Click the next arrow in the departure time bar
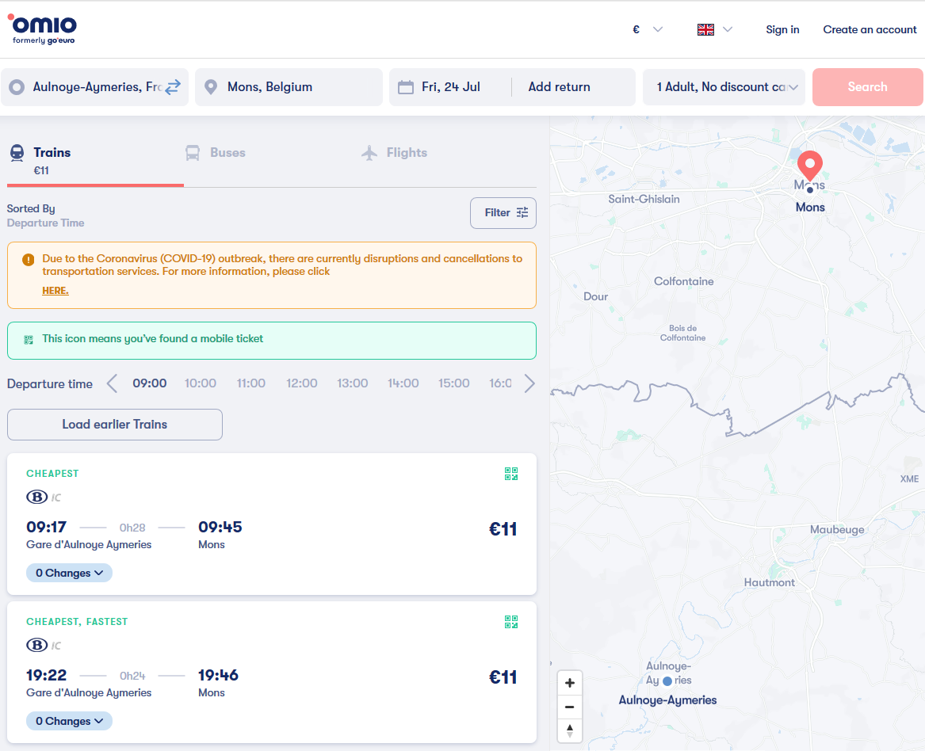 point(529,383)
